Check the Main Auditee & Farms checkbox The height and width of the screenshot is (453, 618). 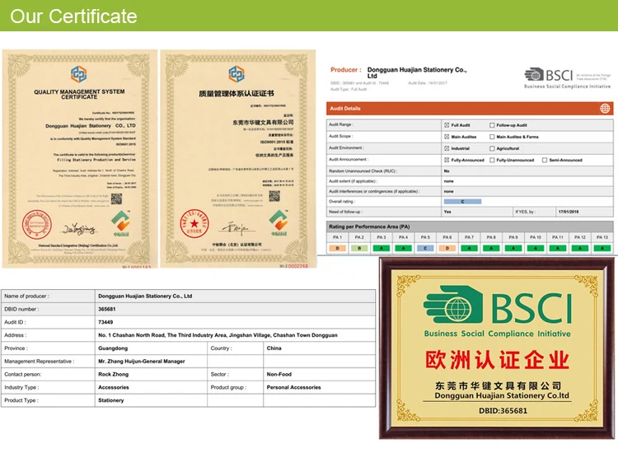pos(492,137)
